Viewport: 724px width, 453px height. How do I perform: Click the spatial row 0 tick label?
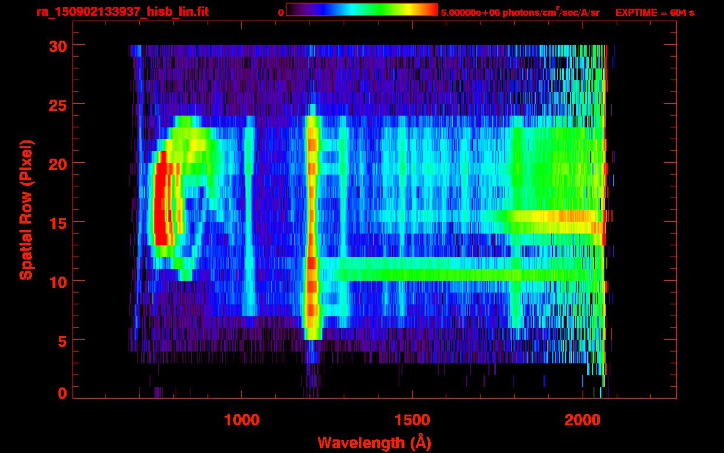click(x=62, y=393)
